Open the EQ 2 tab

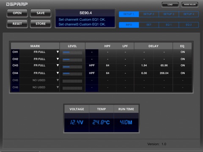coord(189,25)
